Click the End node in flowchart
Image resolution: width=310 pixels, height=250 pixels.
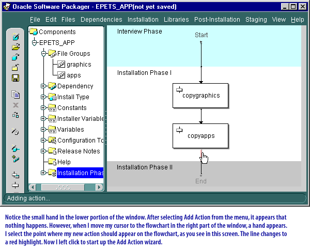[x=201, y=181]
